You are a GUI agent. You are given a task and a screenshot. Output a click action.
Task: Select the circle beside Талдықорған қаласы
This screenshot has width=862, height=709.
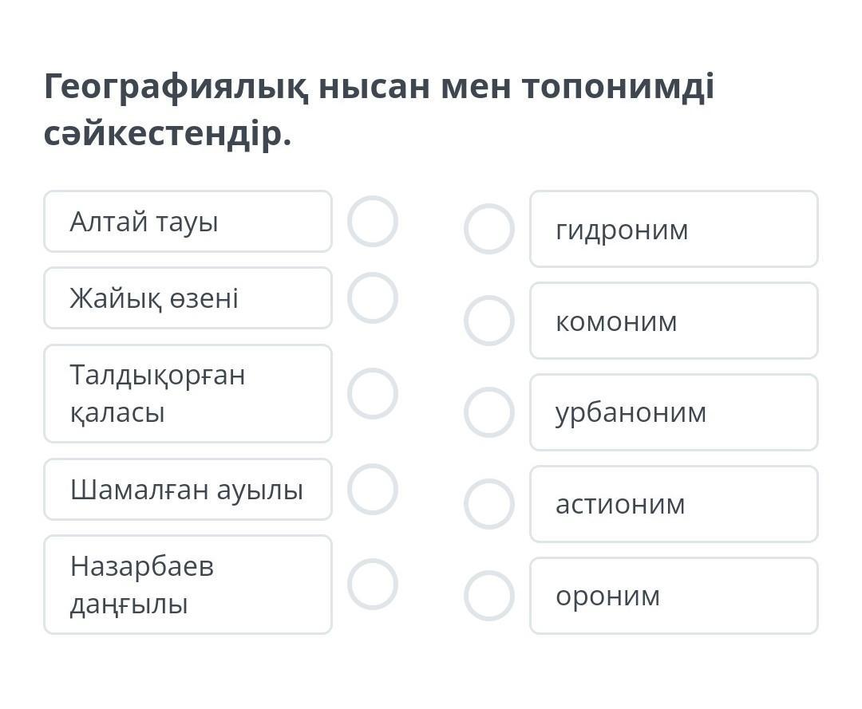tap(373, 393)
